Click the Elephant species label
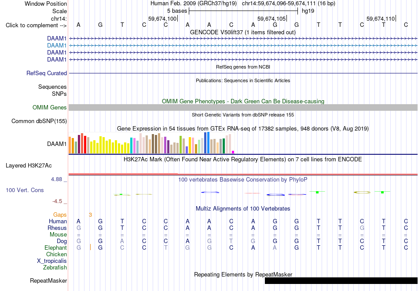Viewport: 418px width, 291px height. click(x=56, y=248)
